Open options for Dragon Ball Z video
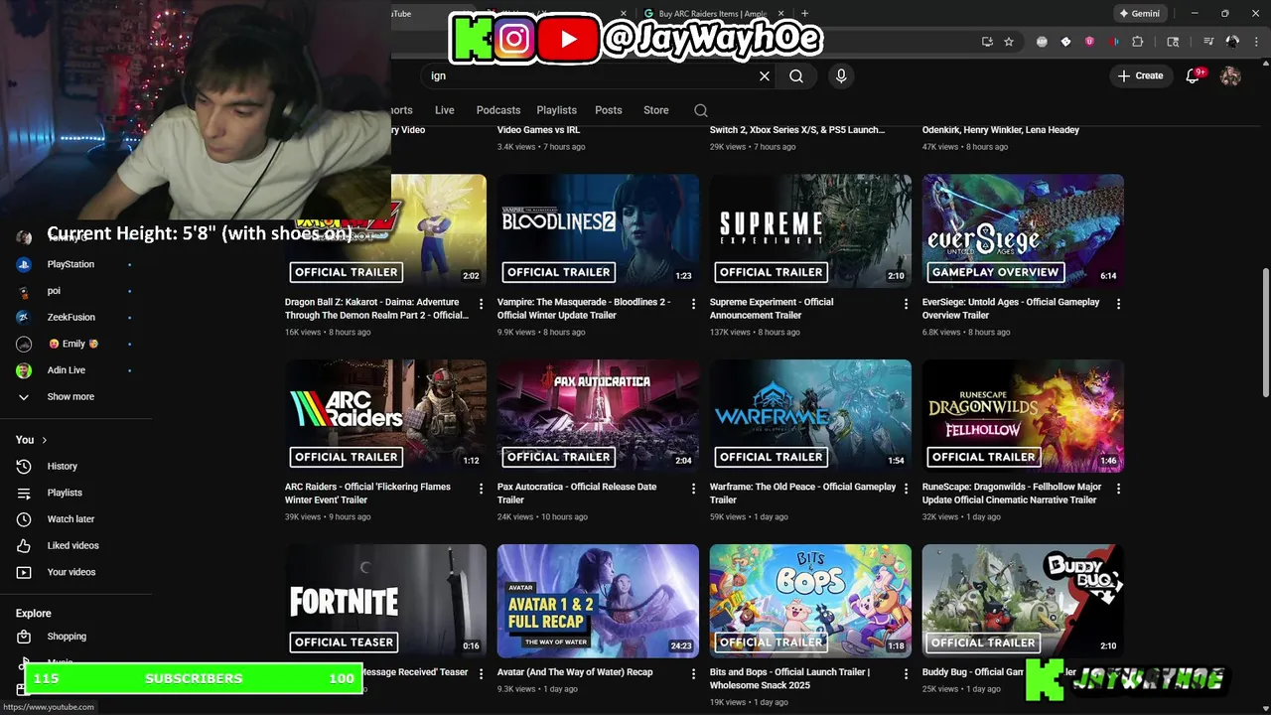 [481, 304]
